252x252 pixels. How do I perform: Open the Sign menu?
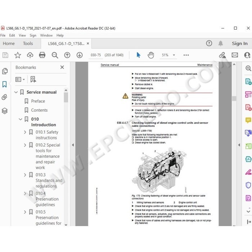(33, 35)
